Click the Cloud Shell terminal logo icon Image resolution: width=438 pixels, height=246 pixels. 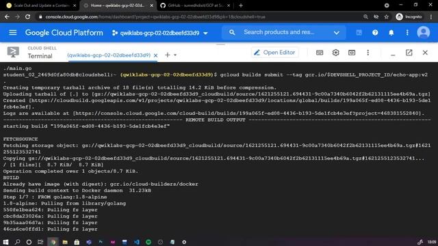coord(13,52)
